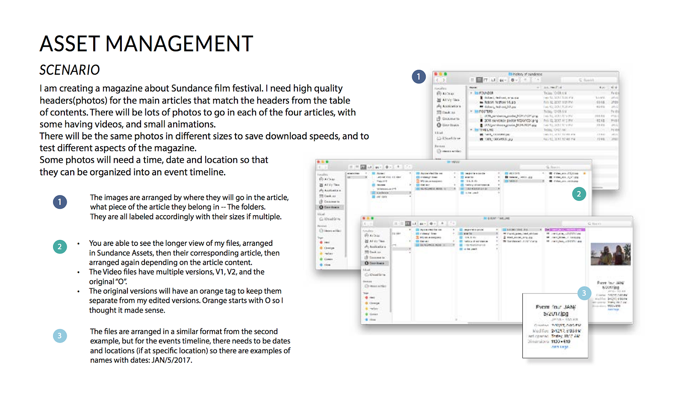The height and width of the screenshot is (405, 684).
Task: Collapse the POSTERS folder disclosure triangle
Action: (x=472, y=111)
